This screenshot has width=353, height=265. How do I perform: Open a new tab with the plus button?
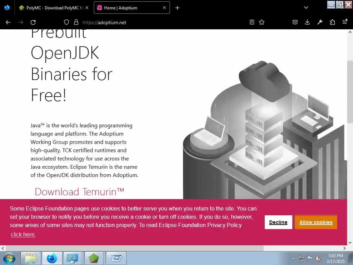click(x=178, y=8)
